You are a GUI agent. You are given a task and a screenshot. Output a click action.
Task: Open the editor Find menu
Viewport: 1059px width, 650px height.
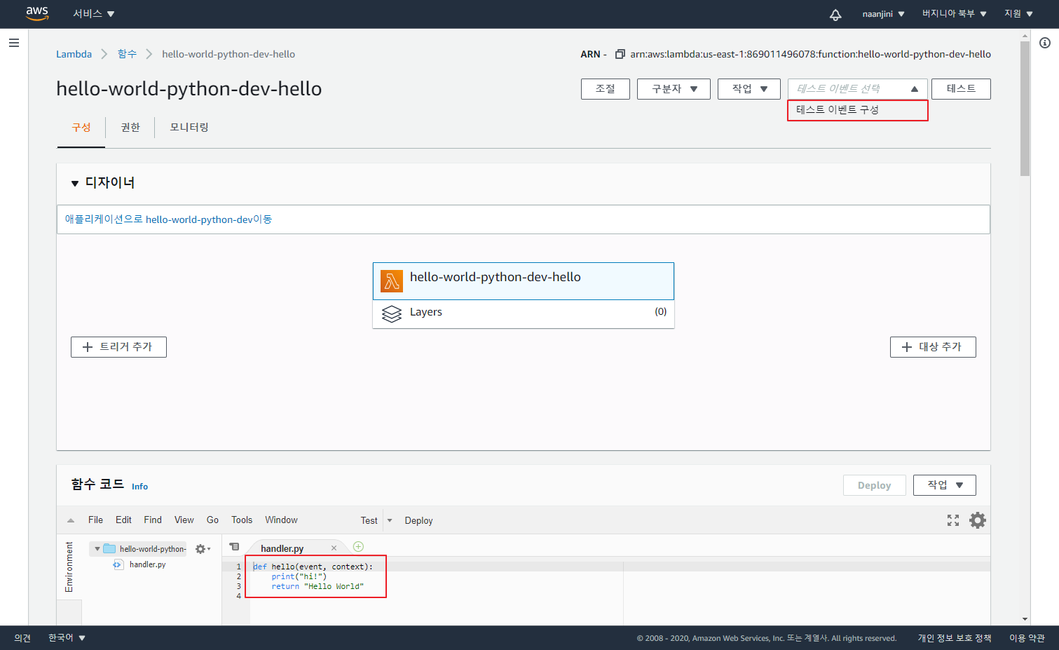click(153, 520)
